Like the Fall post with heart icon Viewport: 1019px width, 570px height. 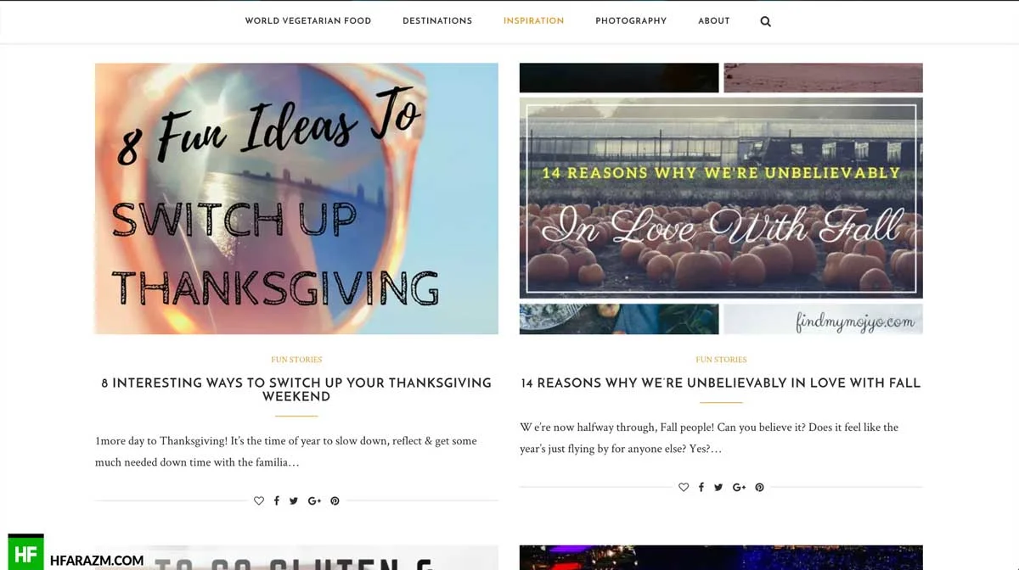[684, 488]
